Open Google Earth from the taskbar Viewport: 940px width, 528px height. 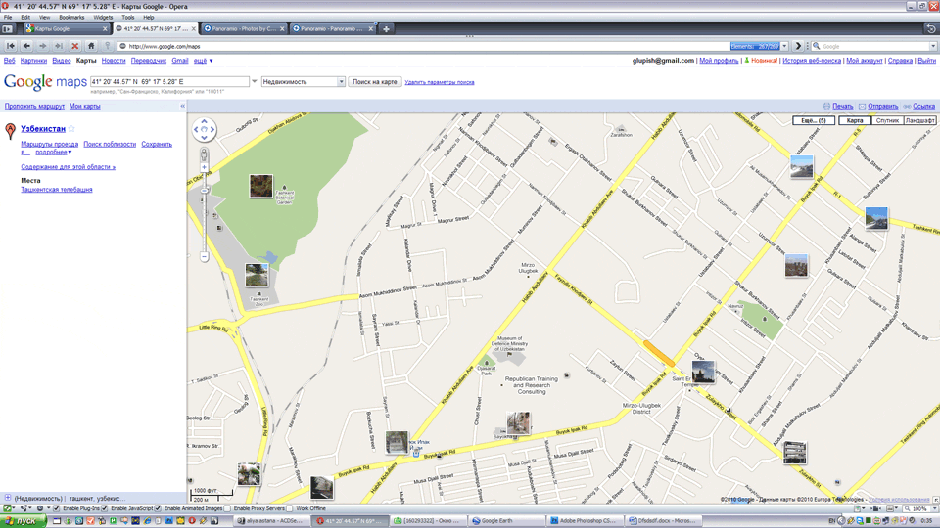pyautogui.click(x=506, y=521)
